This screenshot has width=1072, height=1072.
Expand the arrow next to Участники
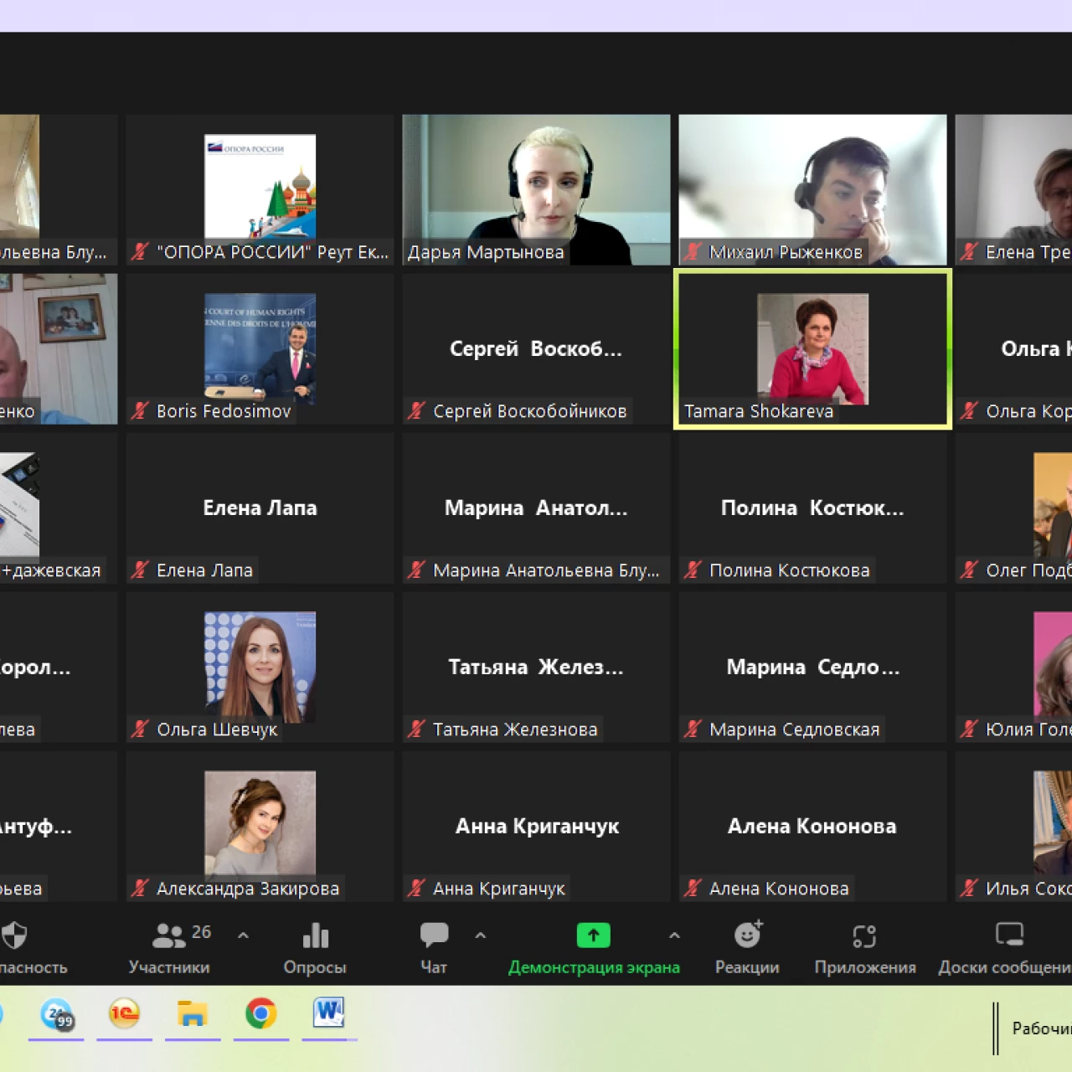tap(243, 935)
